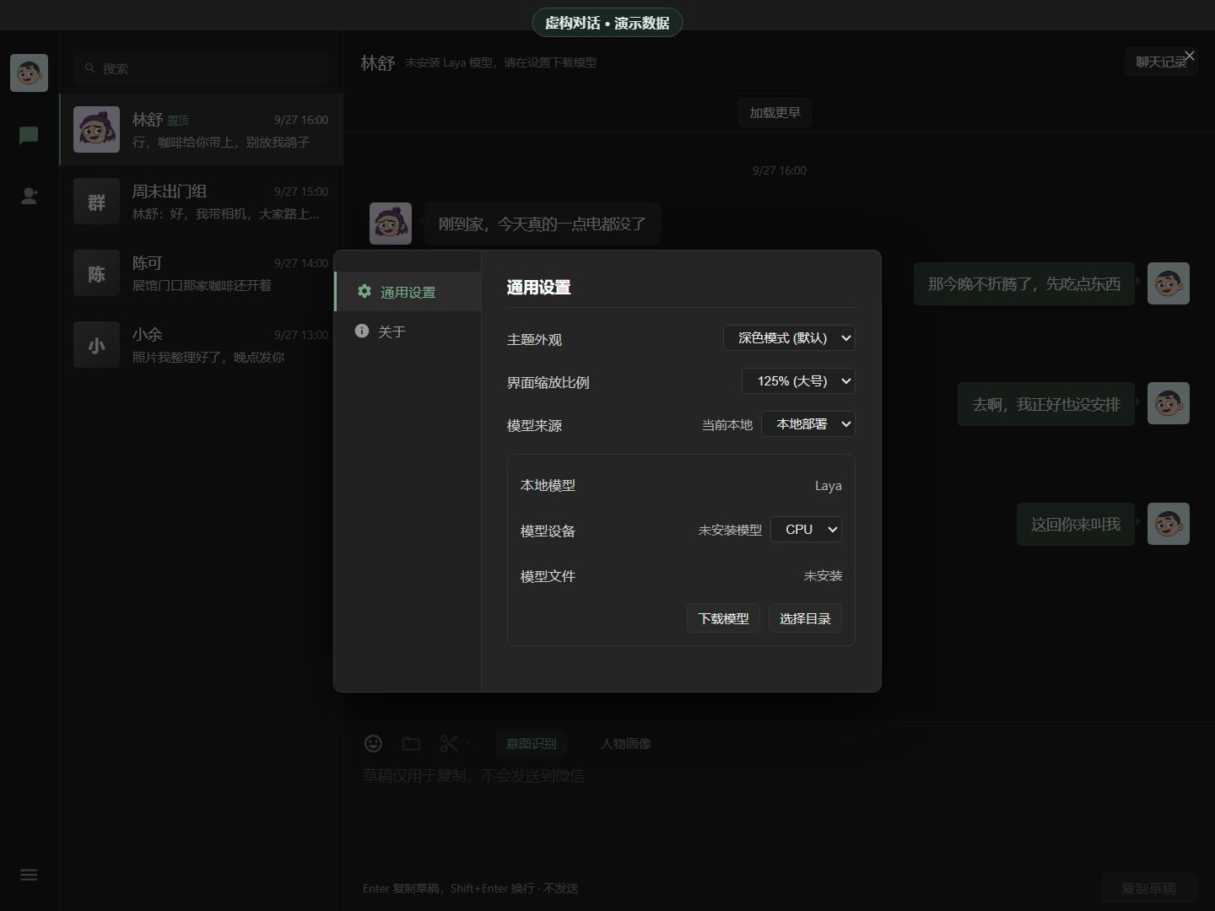Click the 搜索 input field
This screenshot has height=911, width=1215.
(201, 68)
